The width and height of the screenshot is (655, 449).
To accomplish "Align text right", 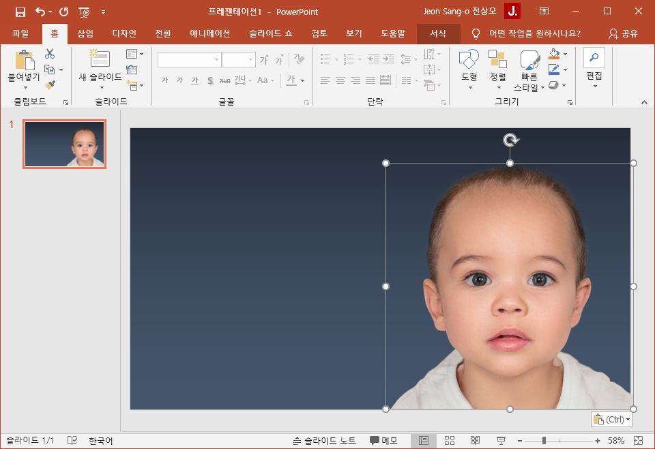I will pyautogui.click(x=355, y=80).
